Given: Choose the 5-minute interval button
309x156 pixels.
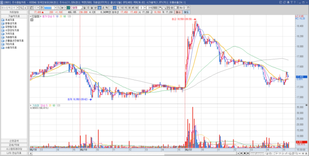Looking at the screenshot, I should pos(118,7).
